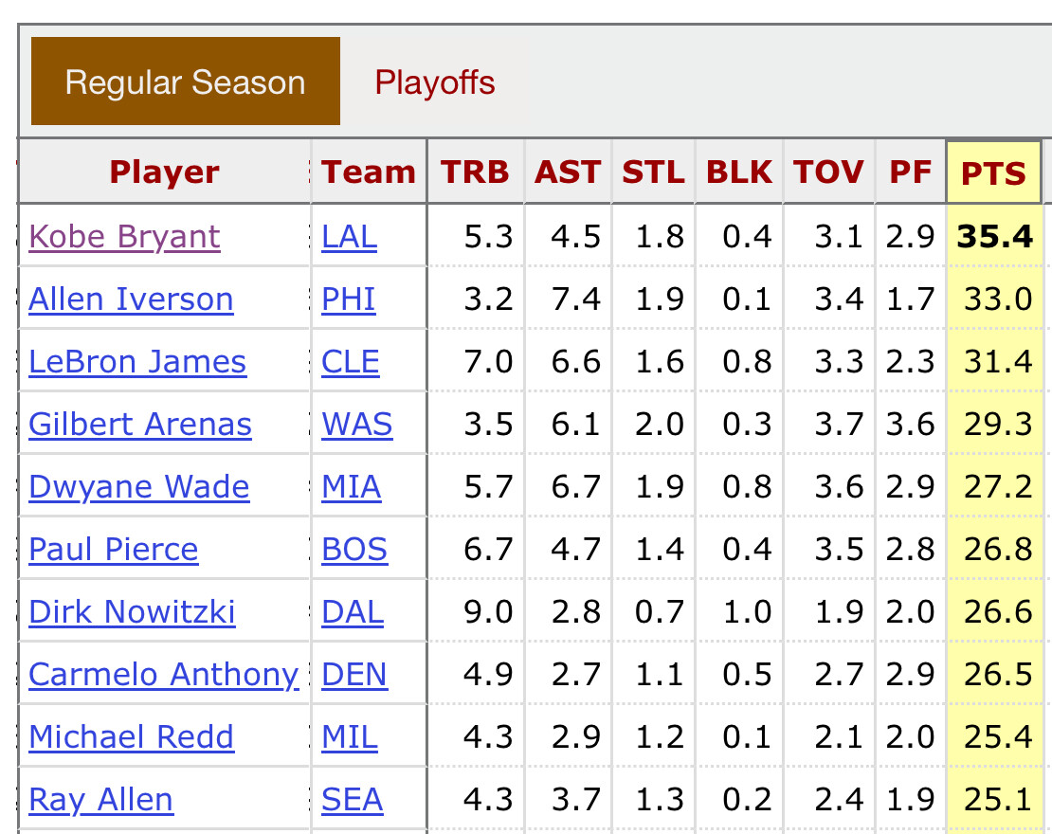Viewport: 1052px width, 834px height.
Task: Sort by the Team column header
Action: point(369,172)
